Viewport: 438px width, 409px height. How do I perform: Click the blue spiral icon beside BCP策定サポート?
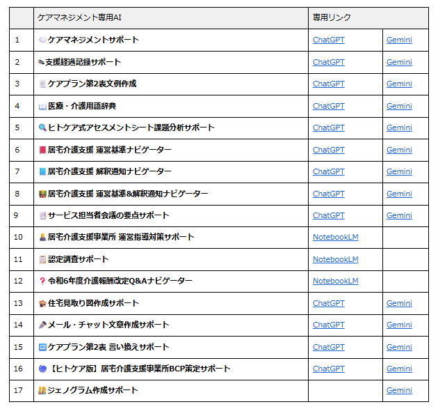(42, 369)
